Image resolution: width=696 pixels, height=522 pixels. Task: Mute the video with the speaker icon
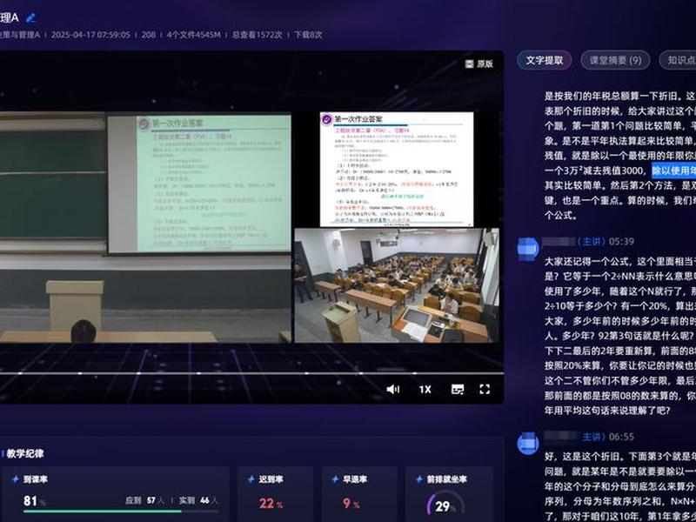[x=393, y=389]
